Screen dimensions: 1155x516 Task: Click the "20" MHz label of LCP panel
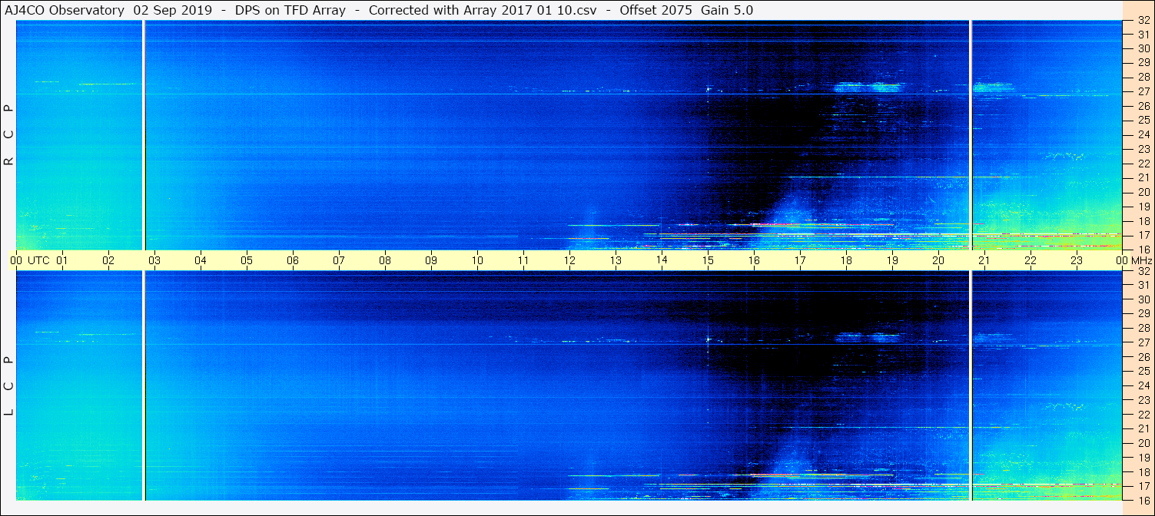tap(1143, 443)
